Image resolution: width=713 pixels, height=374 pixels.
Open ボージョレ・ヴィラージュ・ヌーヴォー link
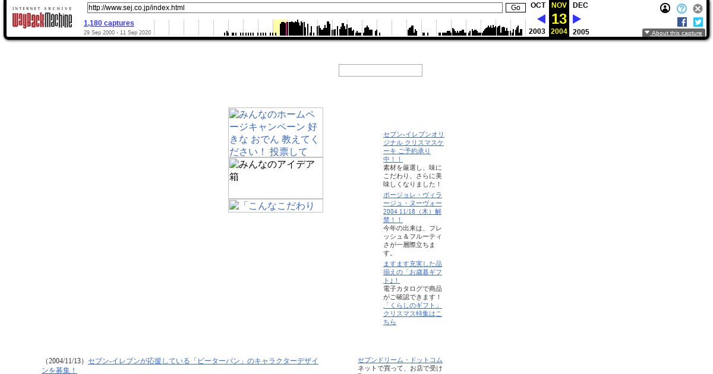(x=412, y=207)
